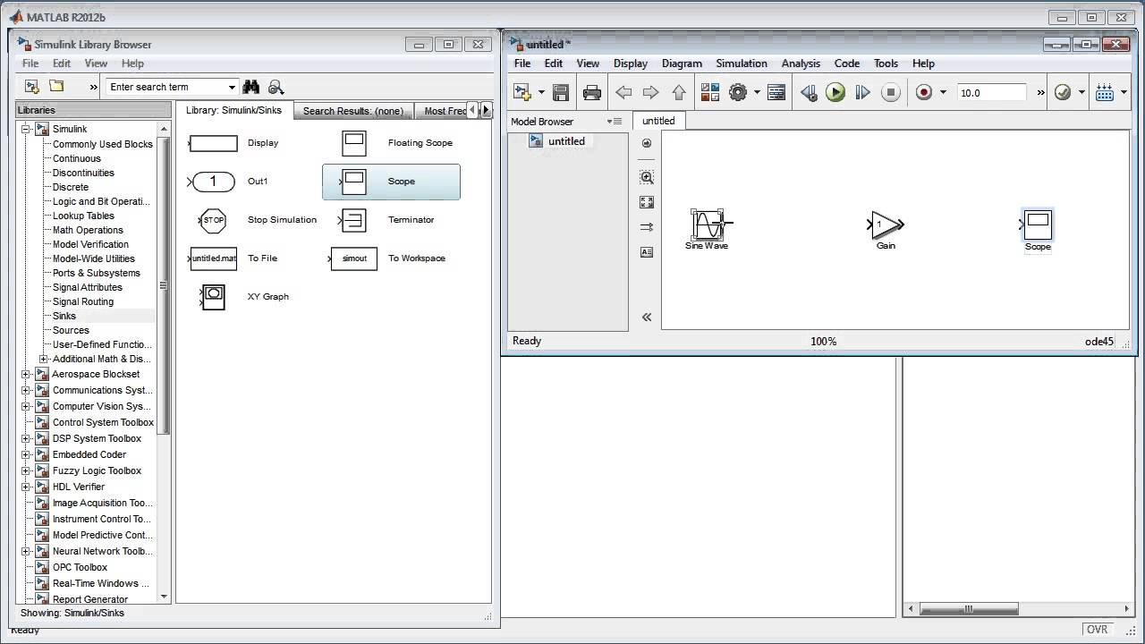
Task: Open Model Configuration Parameters gear icon
Action: (738, 92)
